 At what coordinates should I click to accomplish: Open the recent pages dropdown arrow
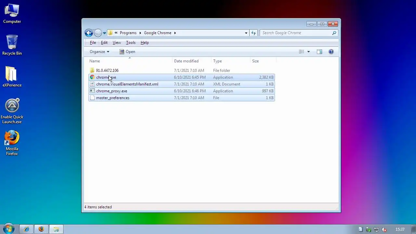104,33
